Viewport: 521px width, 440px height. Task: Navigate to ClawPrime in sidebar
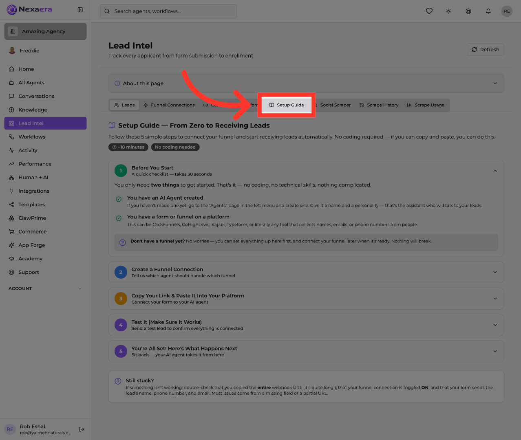tap(45, 218)
